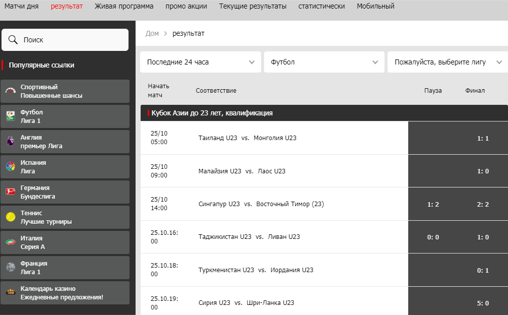
Task: Focus the Поиск search field
Action: point(65,40)
